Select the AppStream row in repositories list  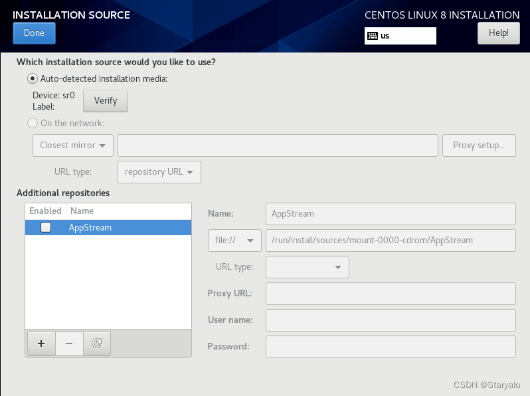coord(108,228)
